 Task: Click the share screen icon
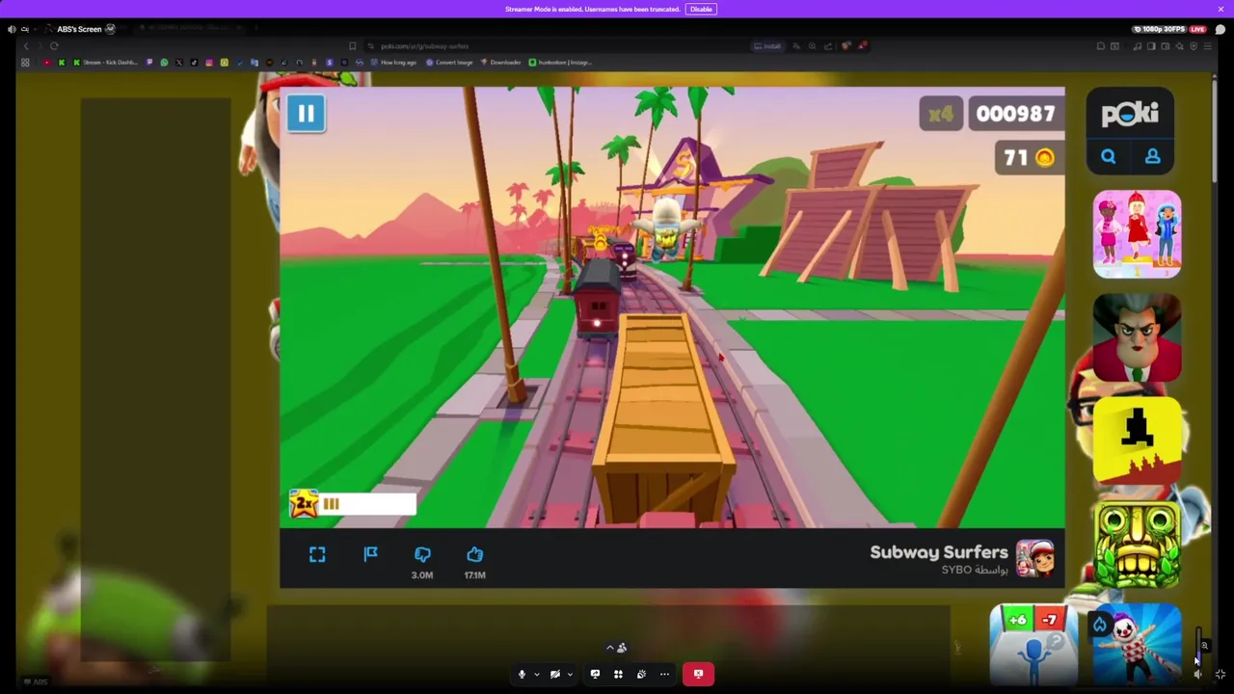point(595,674)
